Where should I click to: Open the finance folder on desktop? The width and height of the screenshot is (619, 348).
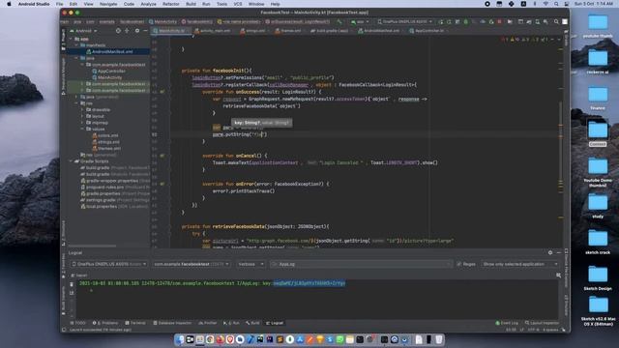point(598,98)
